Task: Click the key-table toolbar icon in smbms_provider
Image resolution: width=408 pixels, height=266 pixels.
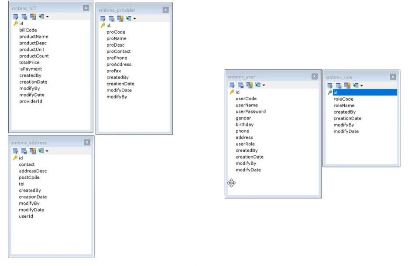Action: pos(120,18)
